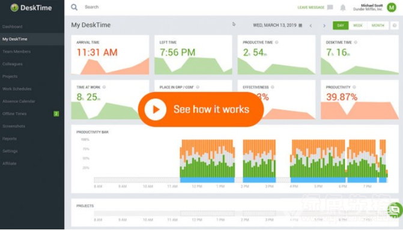This screenshot has height=230, width=403.
Task: Go to the next day arrow
Action: pos(324,26)
